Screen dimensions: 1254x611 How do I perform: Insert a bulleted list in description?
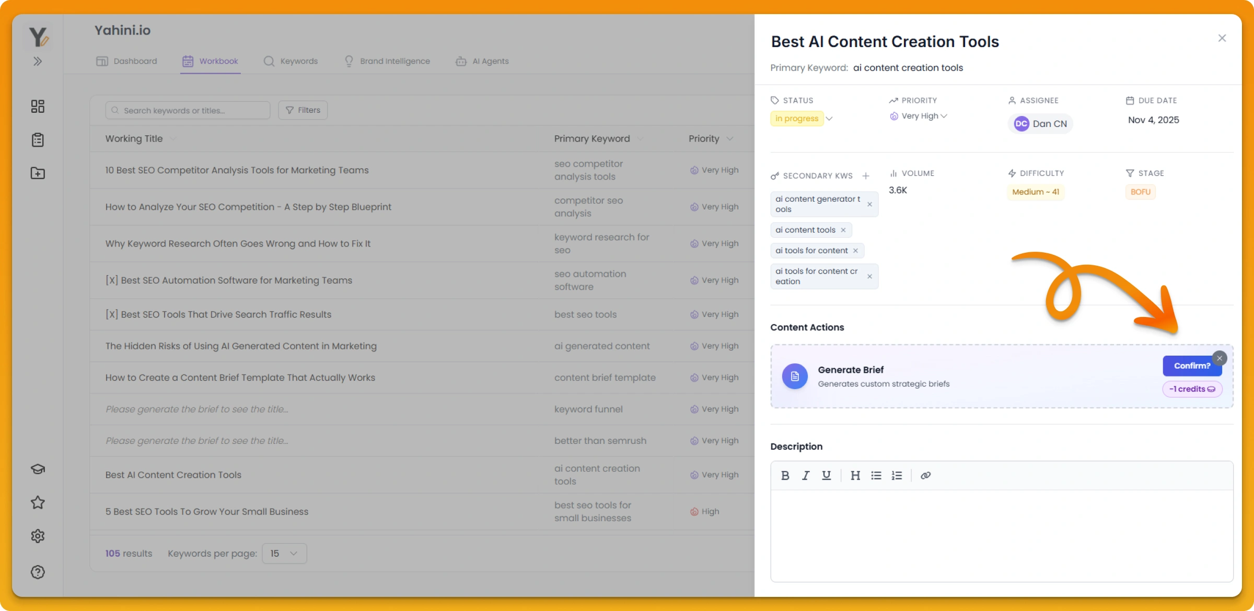click(876, 475)
